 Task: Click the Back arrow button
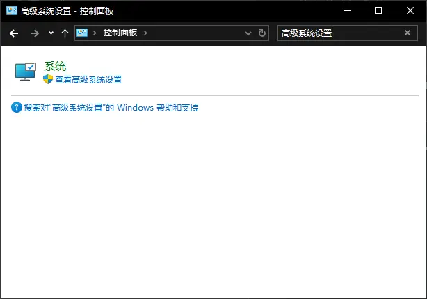pos(14,33)
